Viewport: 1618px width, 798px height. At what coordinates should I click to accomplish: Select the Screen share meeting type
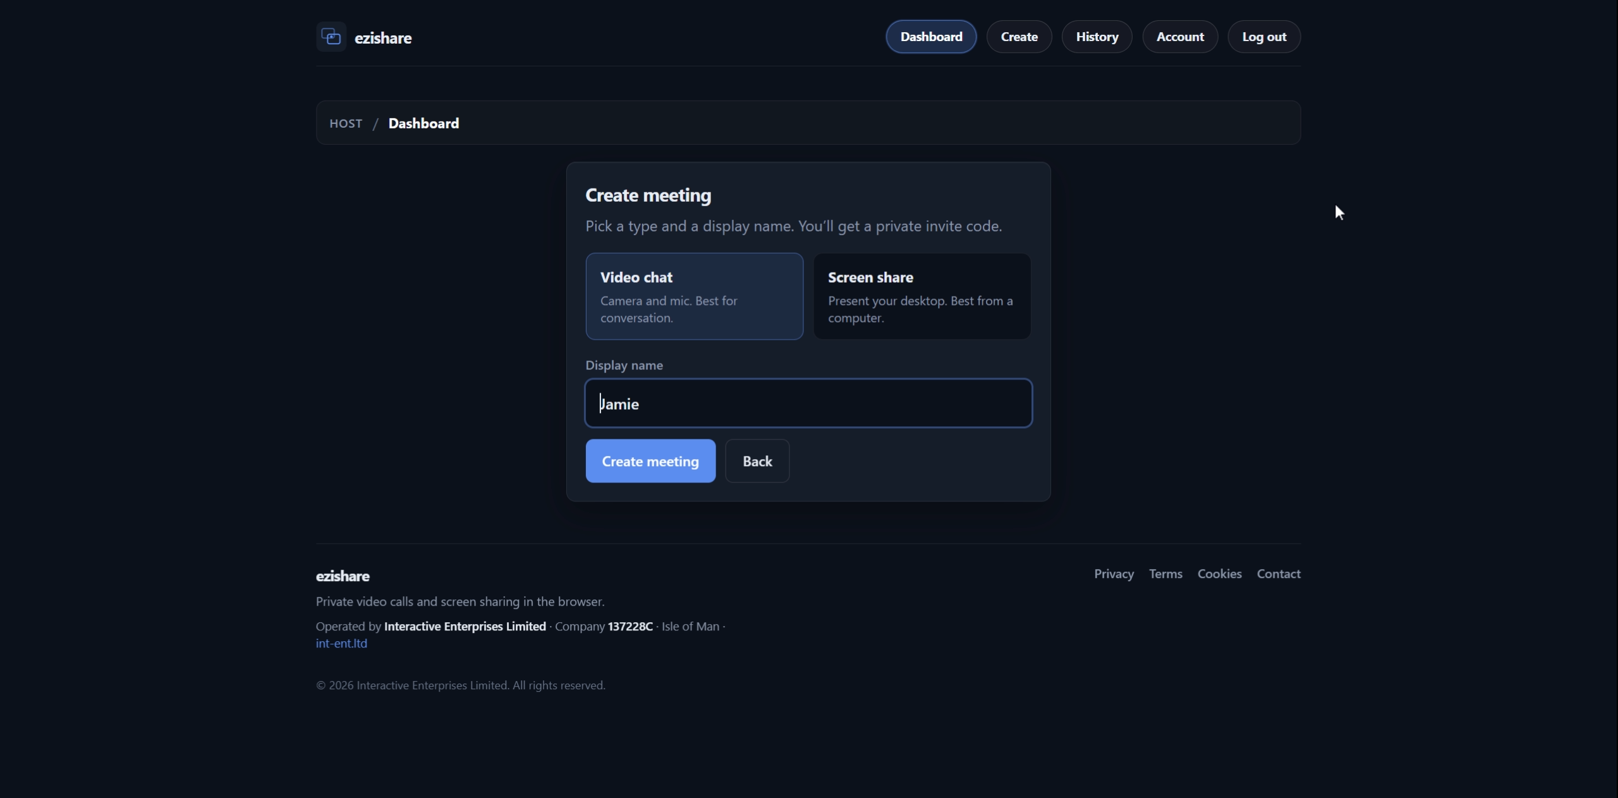922,297
